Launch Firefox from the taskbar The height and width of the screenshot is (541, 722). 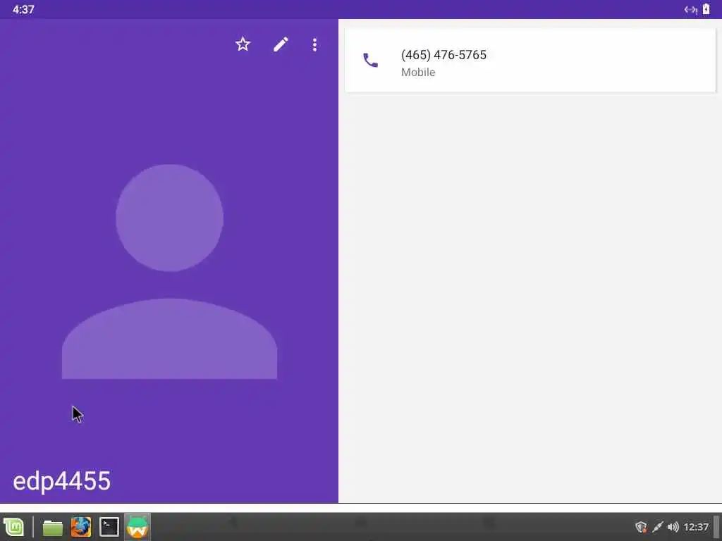[80, 527]
